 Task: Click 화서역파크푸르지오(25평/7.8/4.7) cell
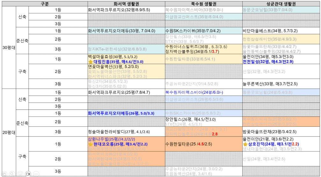(126, 92)
